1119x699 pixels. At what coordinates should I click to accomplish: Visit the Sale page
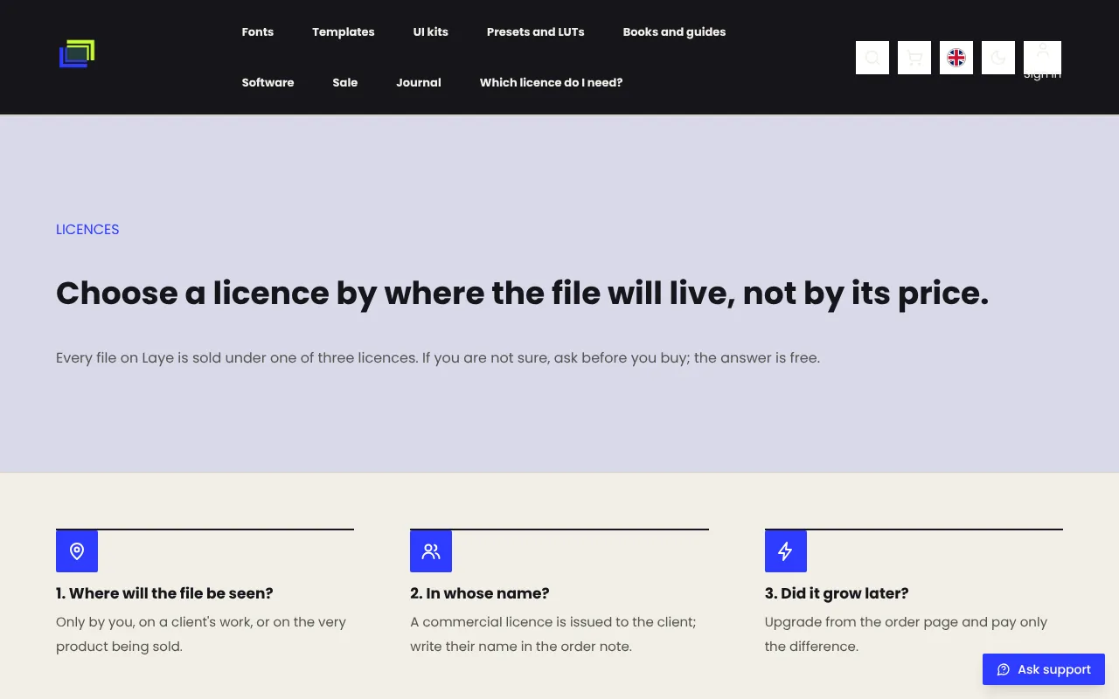point(345,82)
